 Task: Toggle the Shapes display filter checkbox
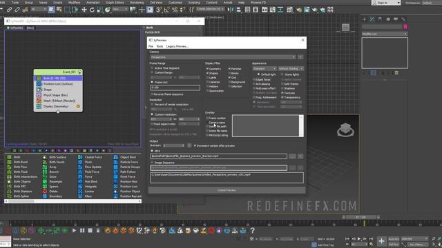coord(207,73)
